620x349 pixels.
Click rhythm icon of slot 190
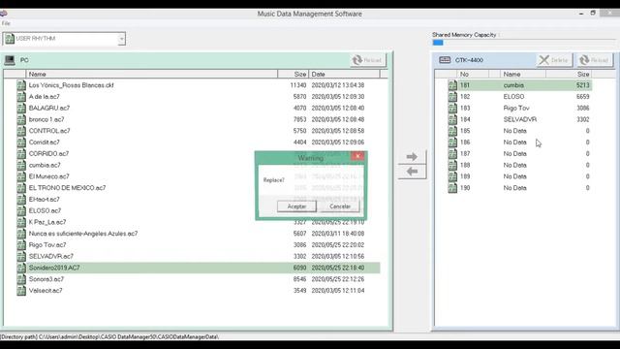452,188
